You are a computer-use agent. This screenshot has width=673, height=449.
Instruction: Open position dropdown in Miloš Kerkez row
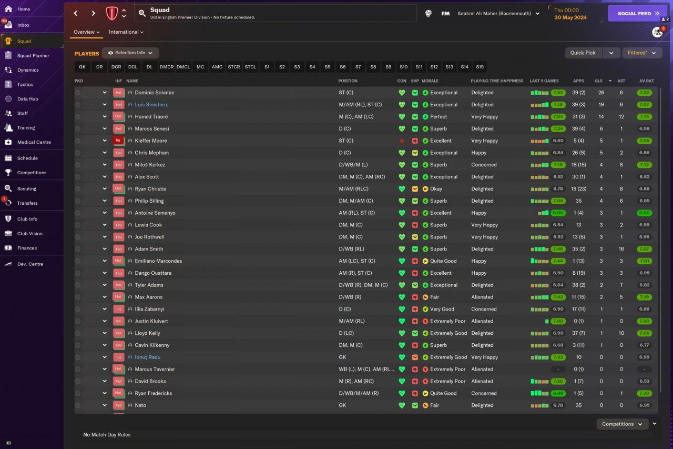(x=105, y=165)
